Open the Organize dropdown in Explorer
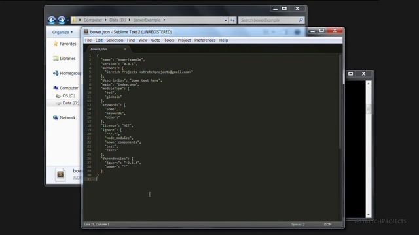 pyautogui.click(x=62, y=32)
